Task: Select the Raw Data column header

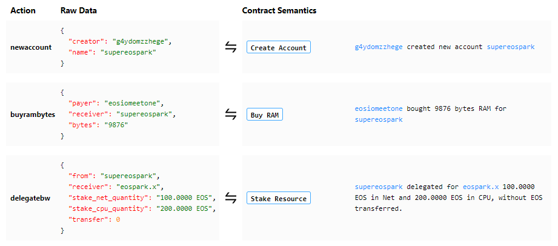Action: tap(79, 11)
